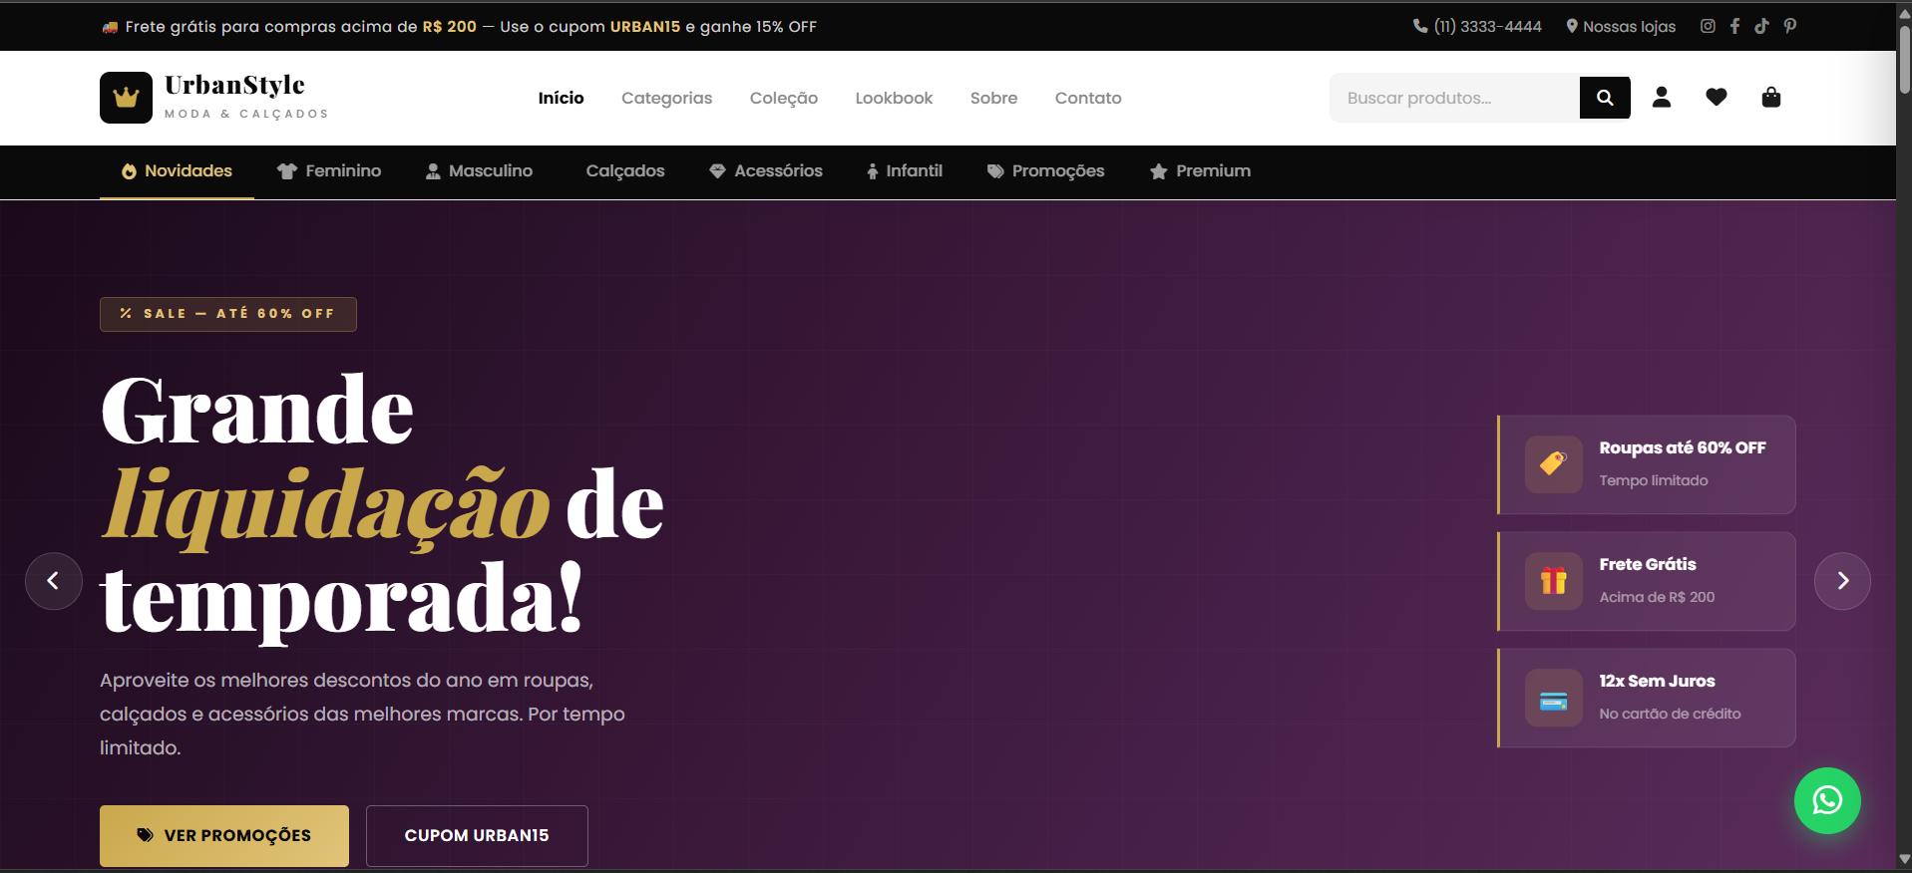1912x873 pixels.
Task: Open Sobre in main navigation
Action: coord(994,98)
